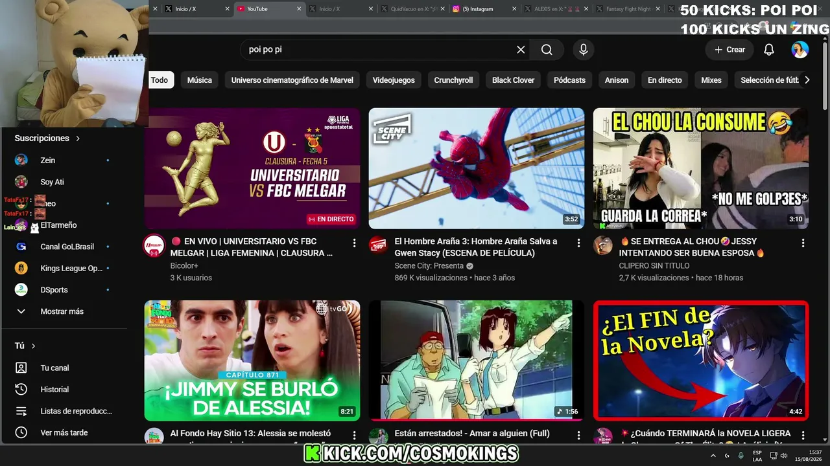830x466 pixels.
Task: Click the Tu canal profile icon
Action: point(21,368)
